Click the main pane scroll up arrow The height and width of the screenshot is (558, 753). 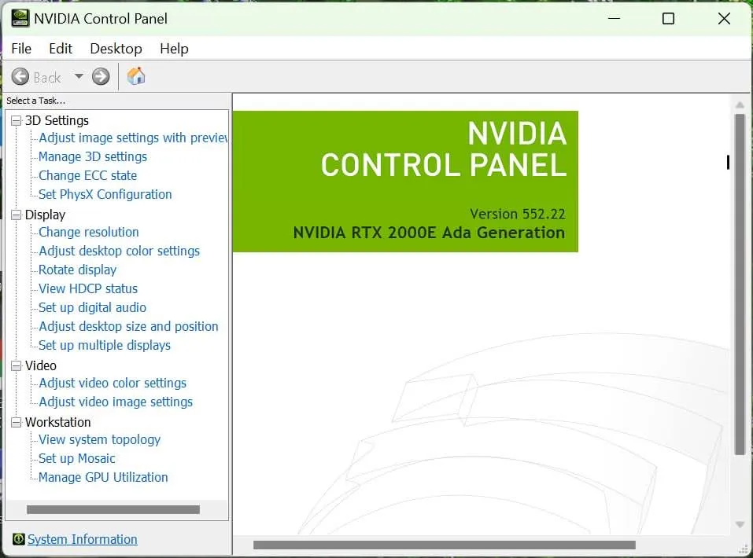point(740,105)
